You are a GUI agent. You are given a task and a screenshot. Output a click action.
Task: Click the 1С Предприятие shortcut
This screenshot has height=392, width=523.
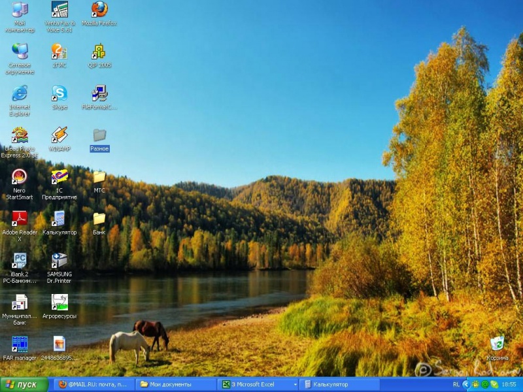tap(59, 177)
